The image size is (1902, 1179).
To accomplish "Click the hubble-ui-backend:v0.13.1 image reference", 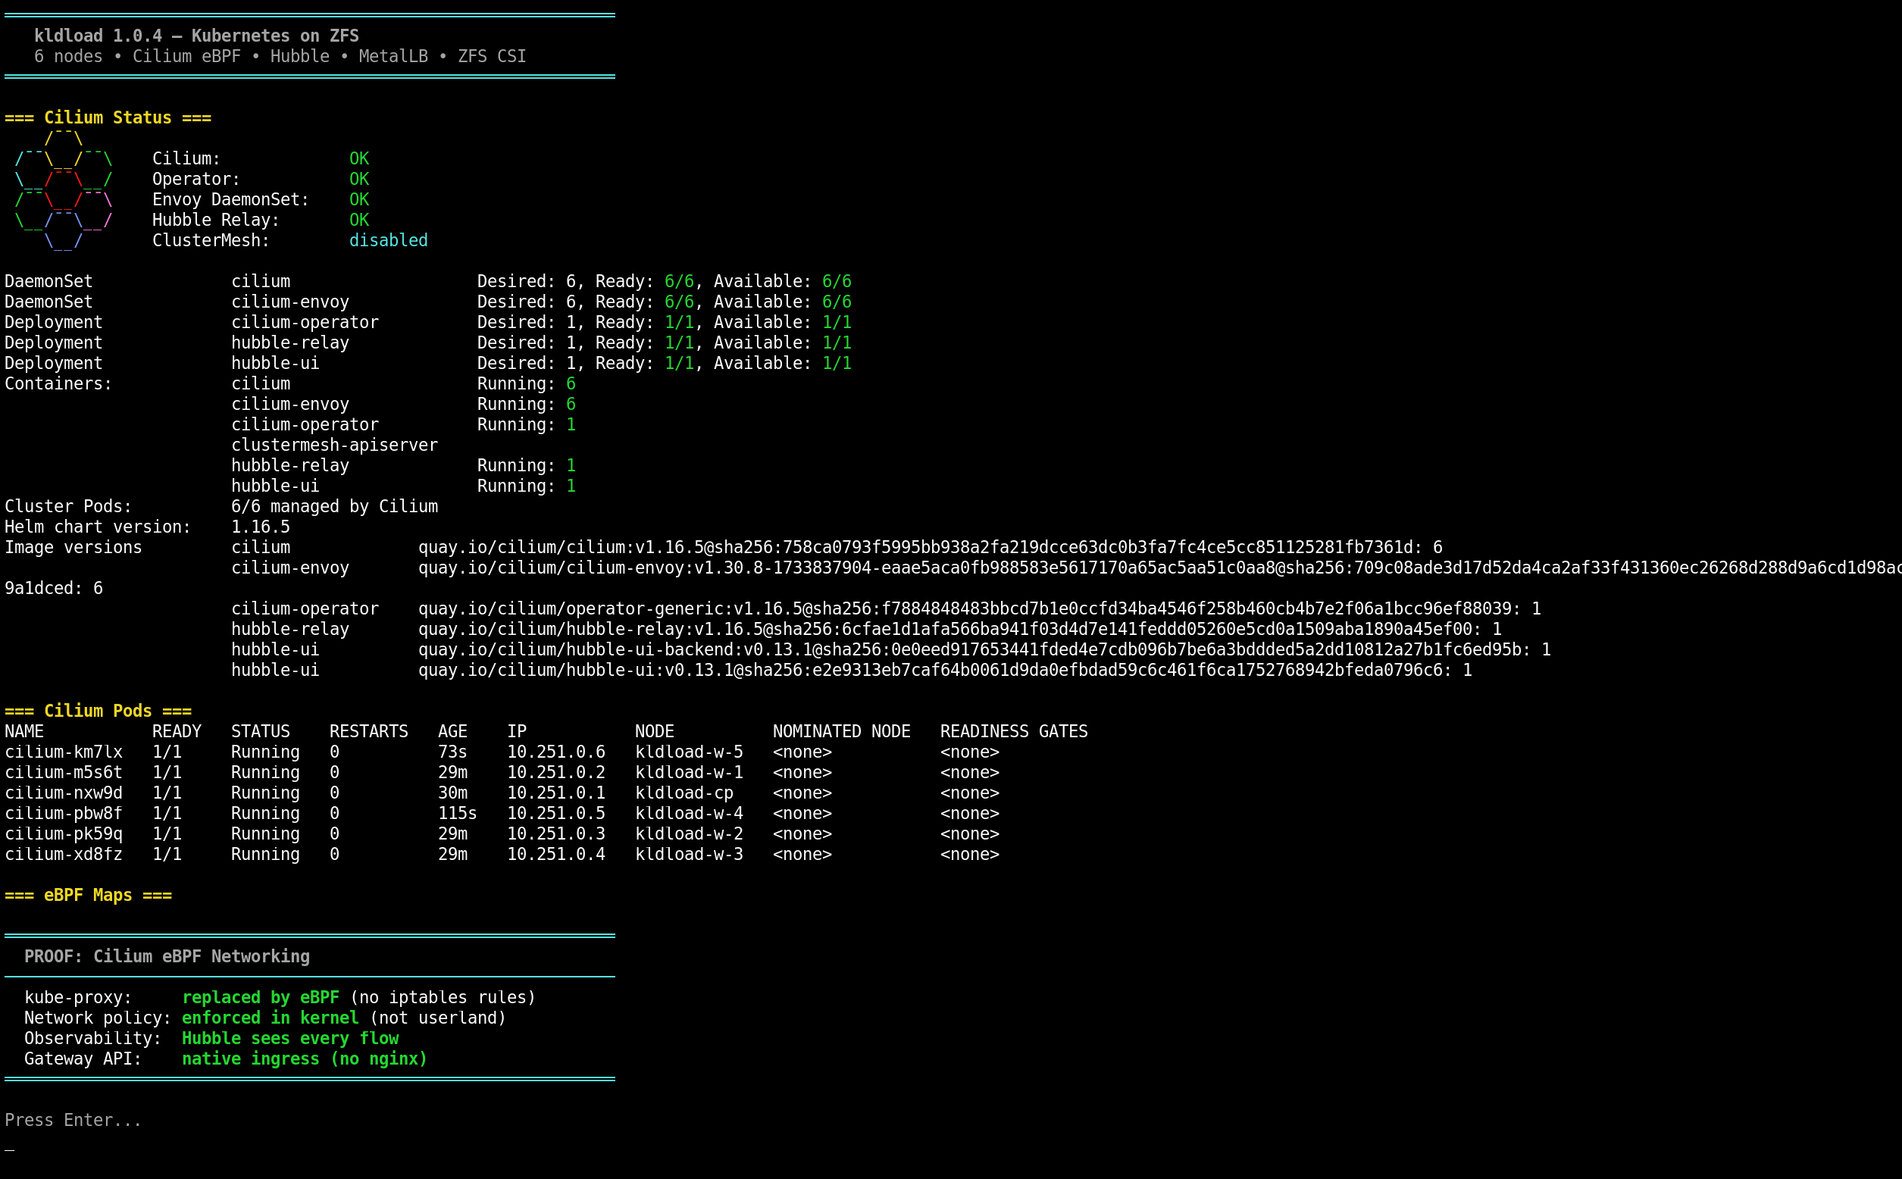I will 984,649.
